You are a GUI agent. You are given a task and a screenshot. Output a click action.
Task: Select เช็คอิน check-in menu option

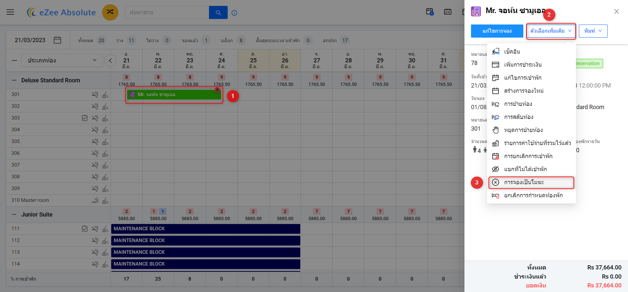(x=532, y=52)
